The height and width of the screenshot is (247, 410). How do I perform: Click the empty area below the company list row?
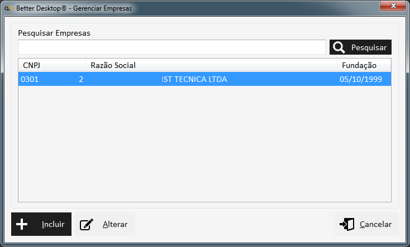pyautogui.click(x=204, y=145)
